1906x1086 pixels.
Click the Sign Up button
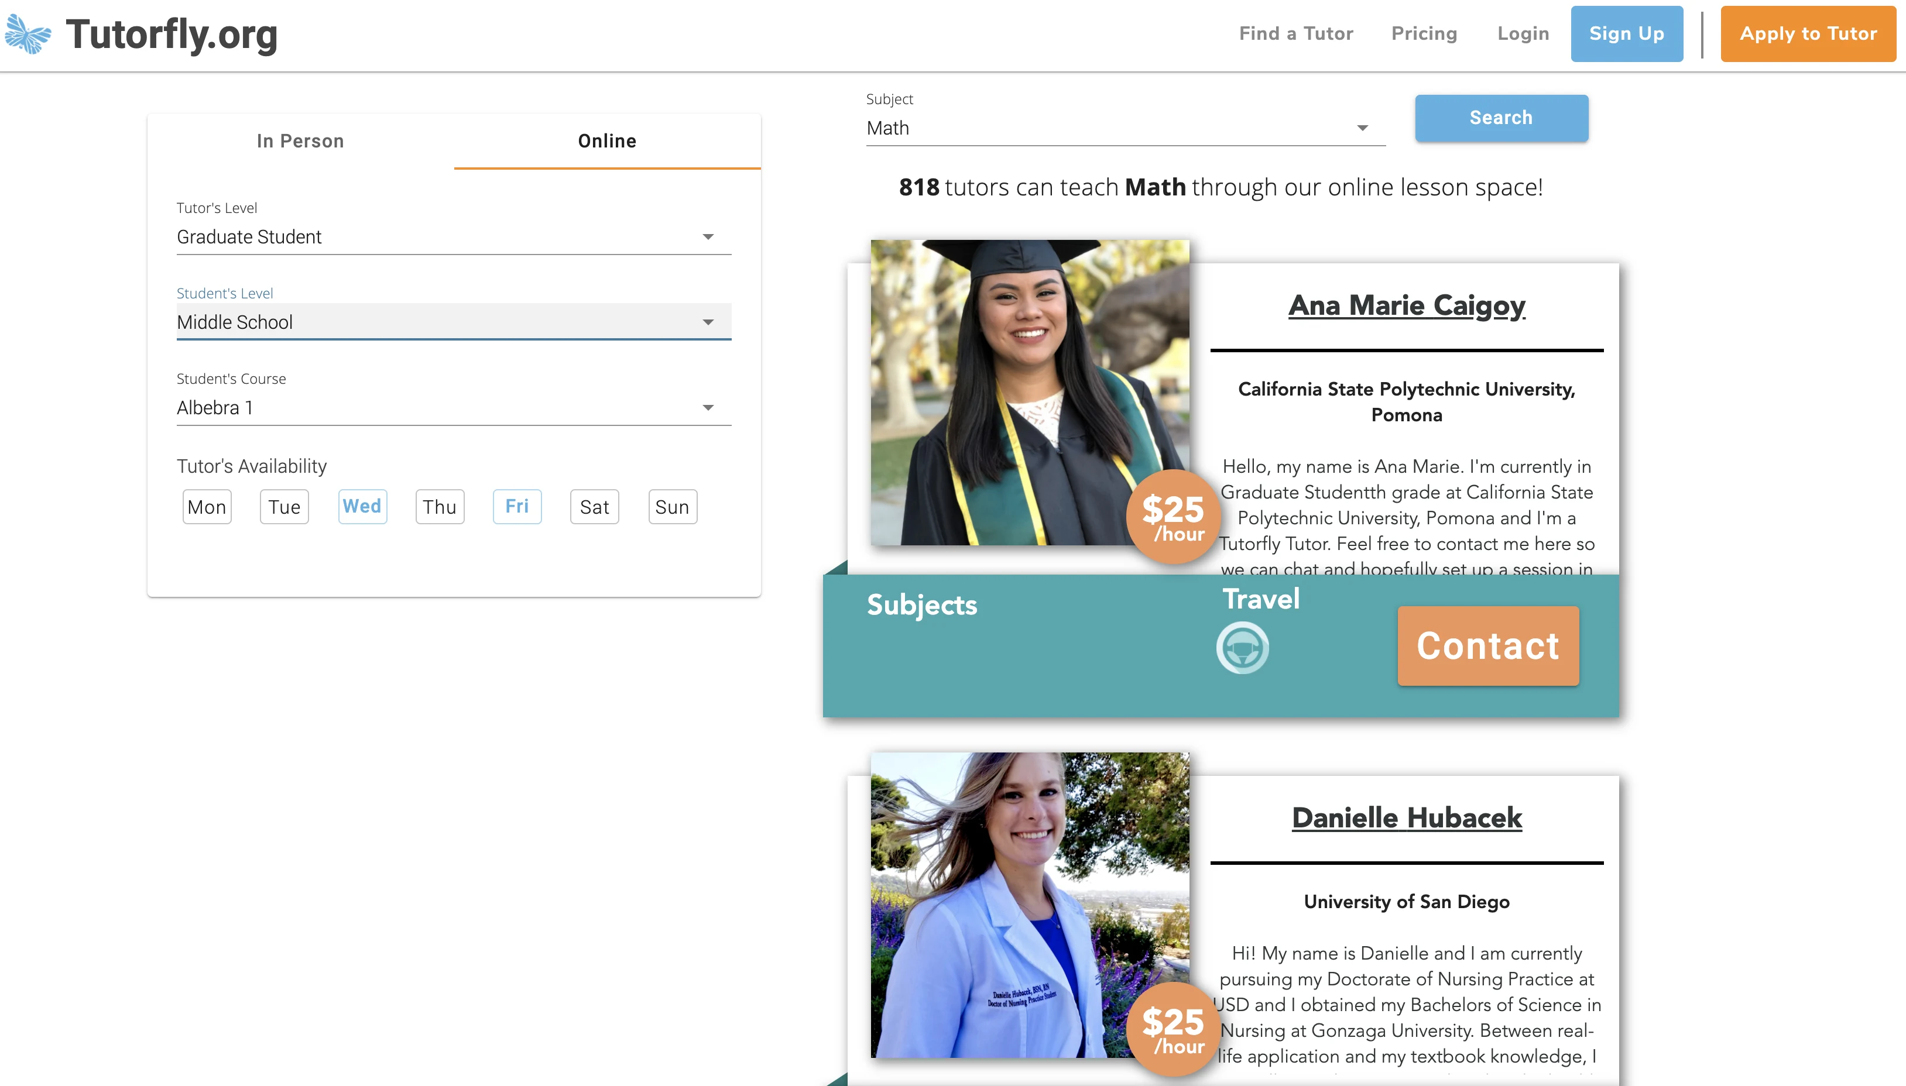tap(1626, 33)
